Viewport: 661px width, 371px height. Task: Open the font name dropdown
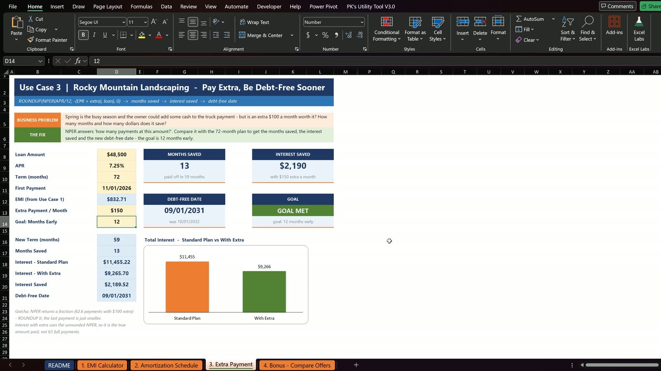point(124,22)
